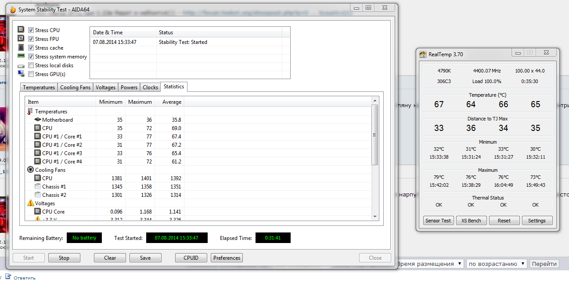The width and height of the screenshot is (569, 283).
Task: Click the CPU chip icon beside Stress CPU
Action: tap(21, 30)
